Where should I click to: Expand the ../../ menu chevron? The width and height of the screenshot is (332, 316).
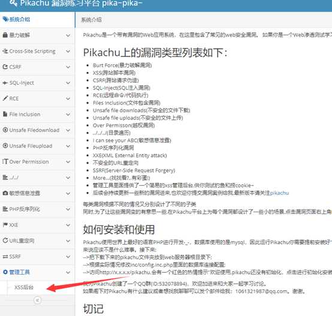68,177
